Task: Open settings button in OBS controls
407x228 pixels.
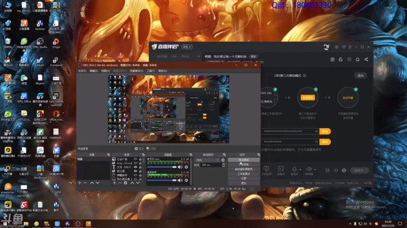Action: 244,178
